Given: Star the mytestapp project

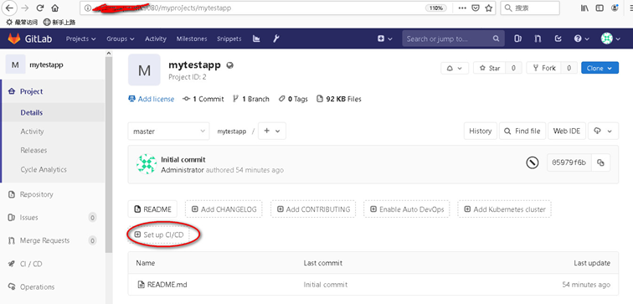Looking at the screenshot, I should point(489,68).
